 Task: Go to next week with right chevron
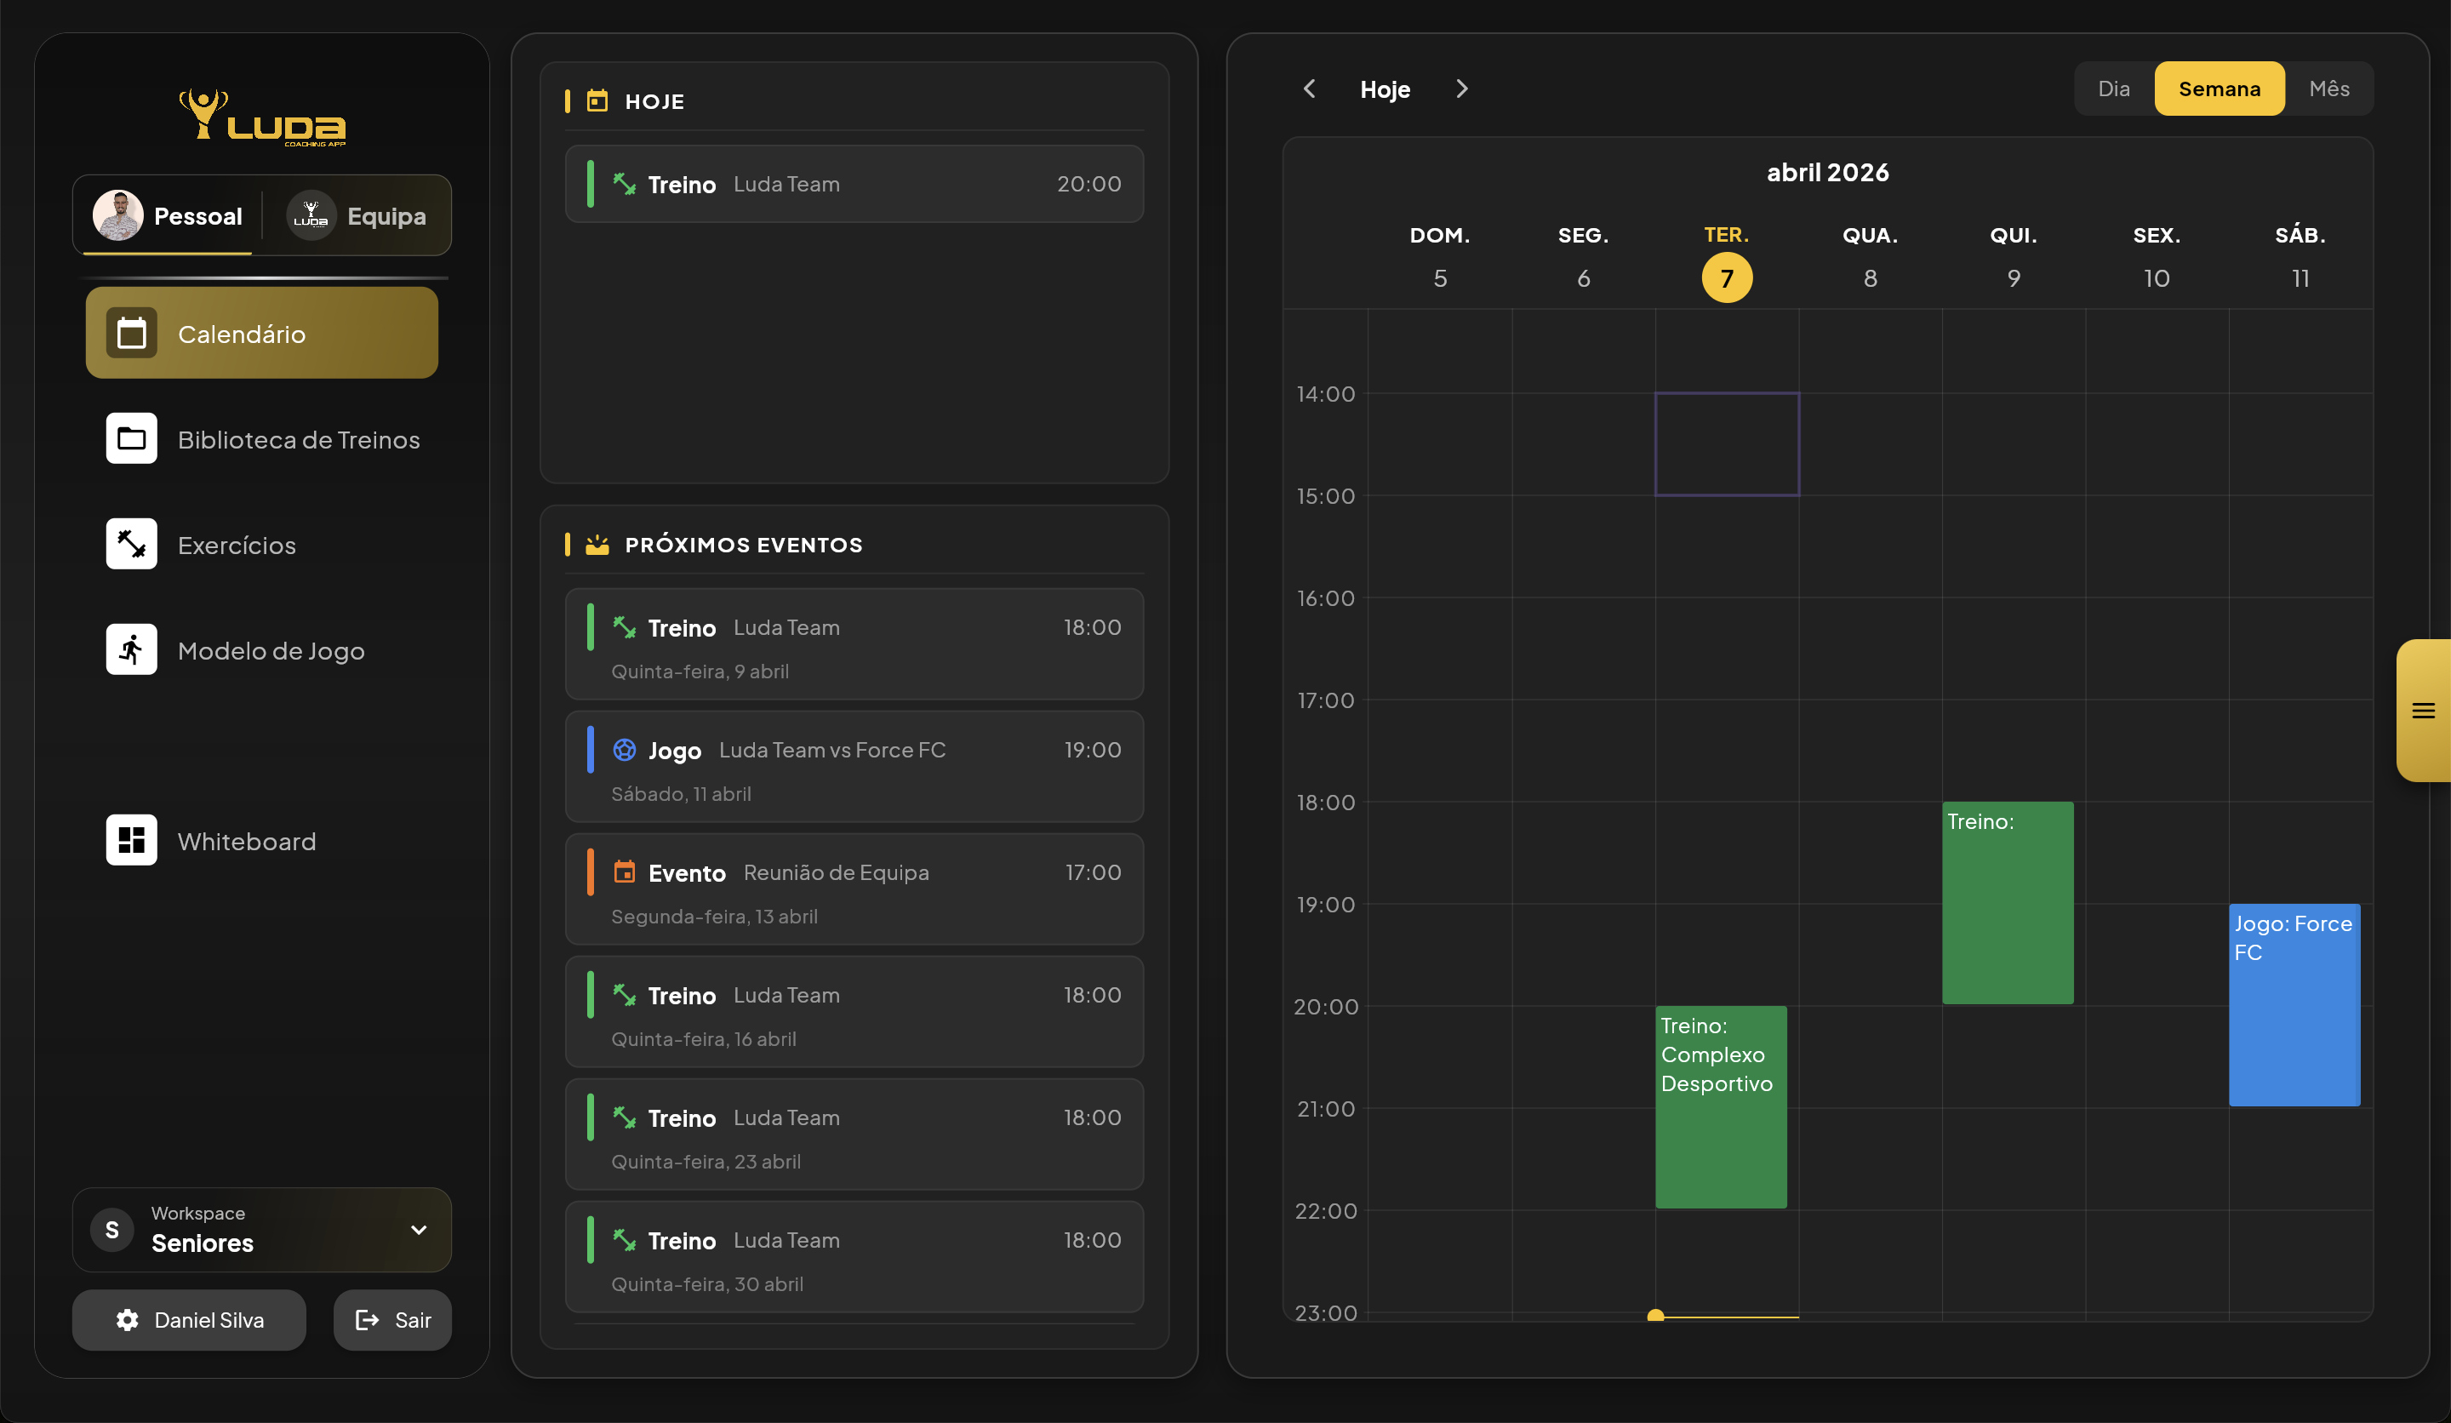(x=1461, y=89)
